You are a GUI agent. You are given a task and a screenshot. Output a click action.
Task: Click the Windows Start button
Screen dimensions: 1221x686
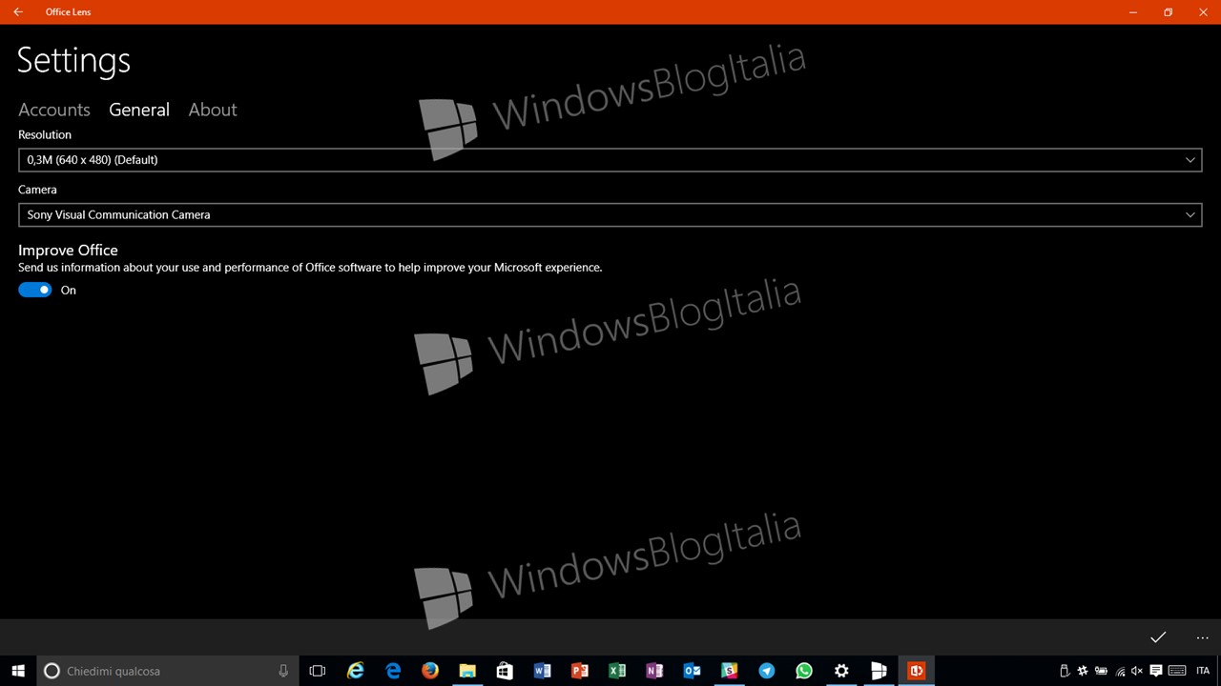(17, 671)
